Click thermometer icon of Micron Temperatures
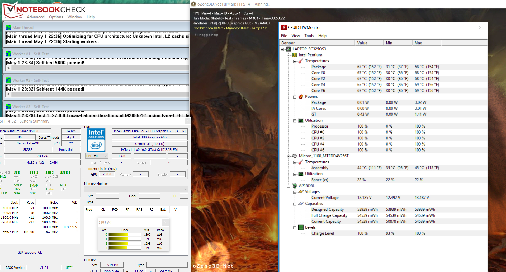Screen dimensions: 506x272 click(301, 162)
